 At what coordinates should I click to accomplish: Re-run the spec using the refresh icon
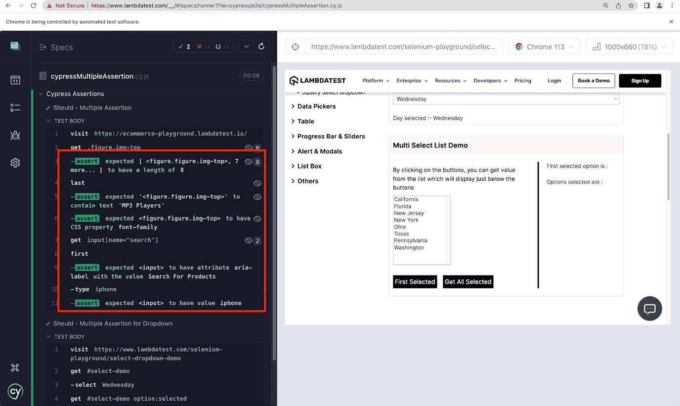pyautogui.click(x=261, y=46)
